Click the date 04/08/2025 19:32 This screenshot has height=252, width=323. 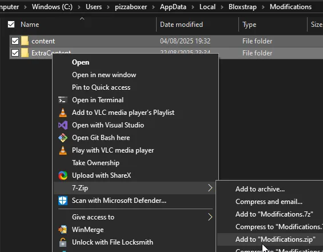point(185,41)
